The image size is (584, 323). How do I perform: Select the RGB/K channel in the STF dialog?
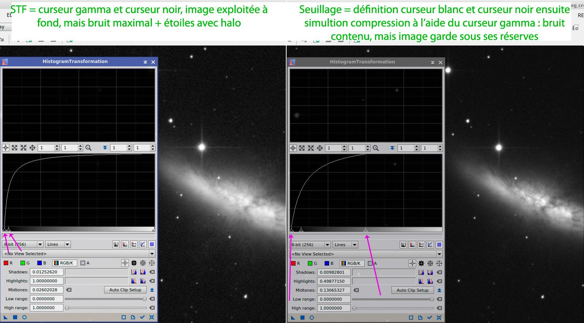click(65, 263)
